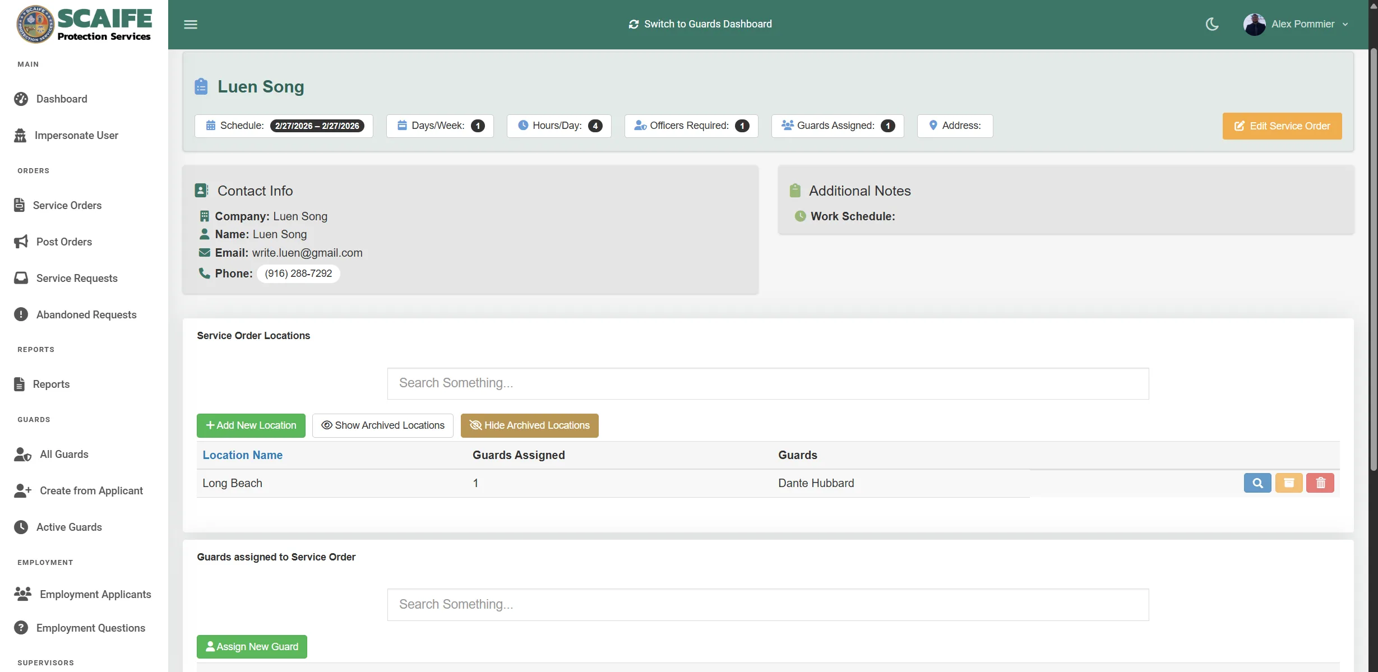Delete the Long Beach location
Viewport: 1378px width, 672px height.
pyautogui.click(x=1320, y=483)
